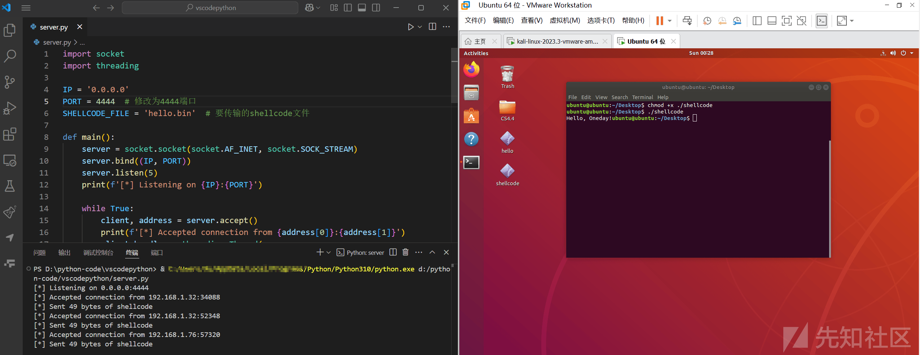
Task: Switch to the 问题 panel tab
Action: coord(40,253)
